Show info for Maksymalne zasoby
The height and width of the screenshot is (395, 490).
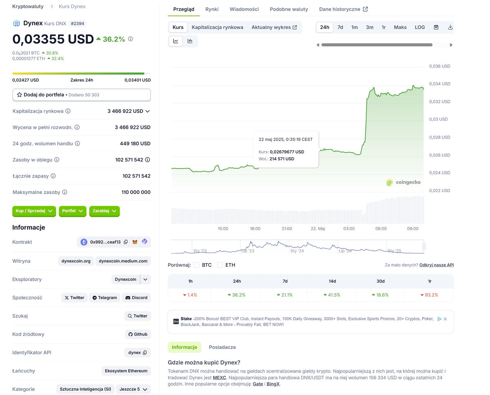[x=65, y=192]
